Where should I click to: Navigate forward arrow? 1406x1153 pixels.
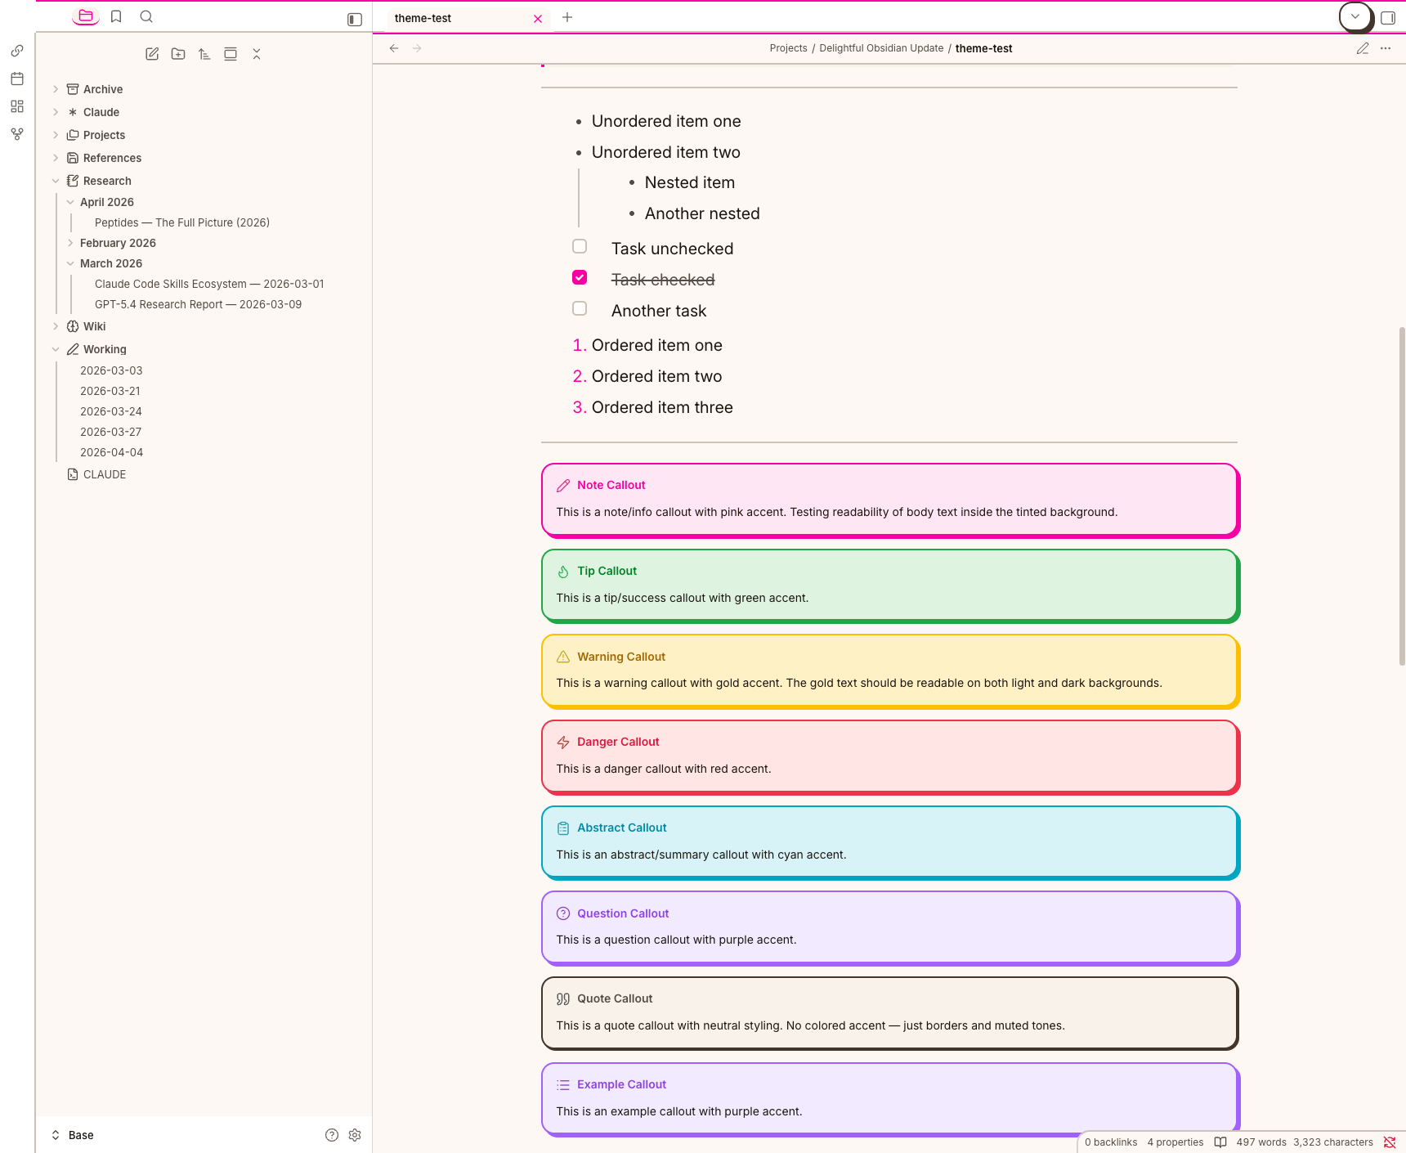tap(417, 48)
